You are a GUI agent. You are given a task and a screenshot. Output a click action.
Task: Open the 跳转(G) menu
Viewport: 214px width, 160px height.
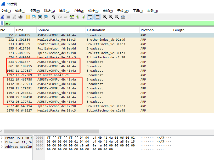tap(49, 11)
